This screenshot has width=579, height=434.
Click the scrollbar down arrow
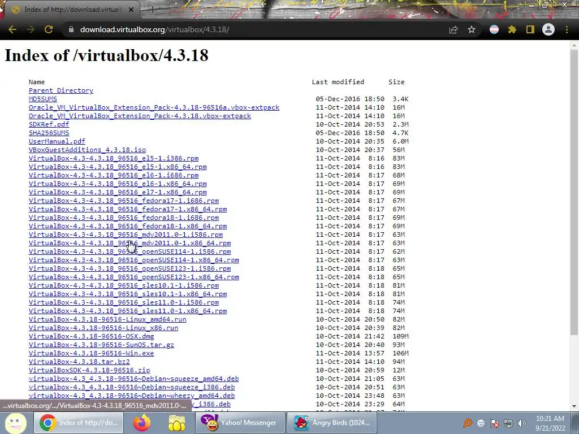pos(574,406)
